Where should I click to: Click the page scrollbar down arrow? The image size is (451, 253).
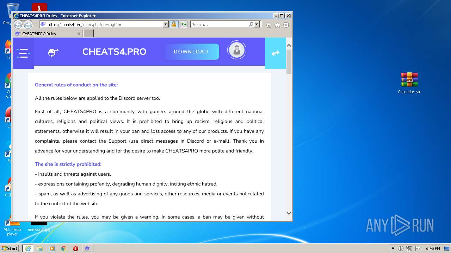289,213
